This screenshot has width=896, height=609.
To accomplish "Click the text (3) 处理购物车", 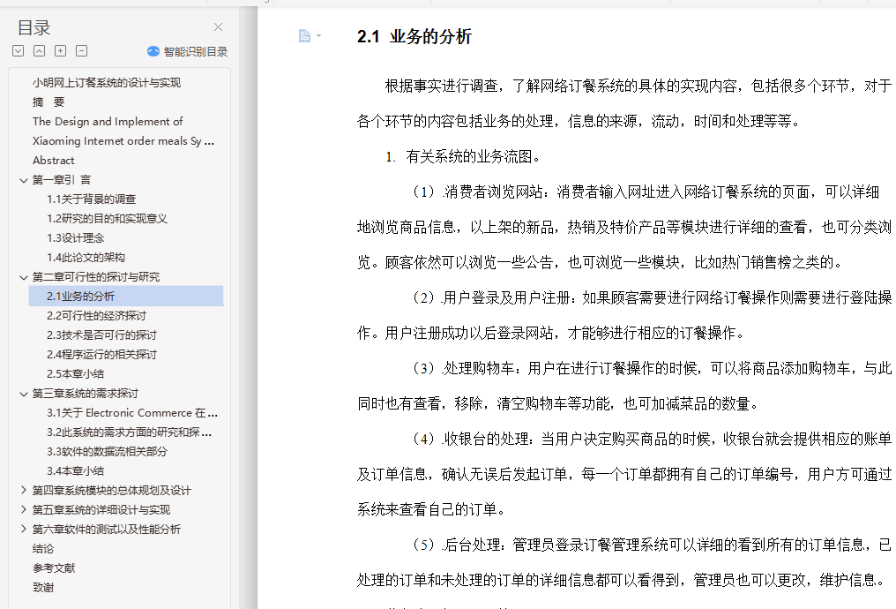I will pos(464,368).
